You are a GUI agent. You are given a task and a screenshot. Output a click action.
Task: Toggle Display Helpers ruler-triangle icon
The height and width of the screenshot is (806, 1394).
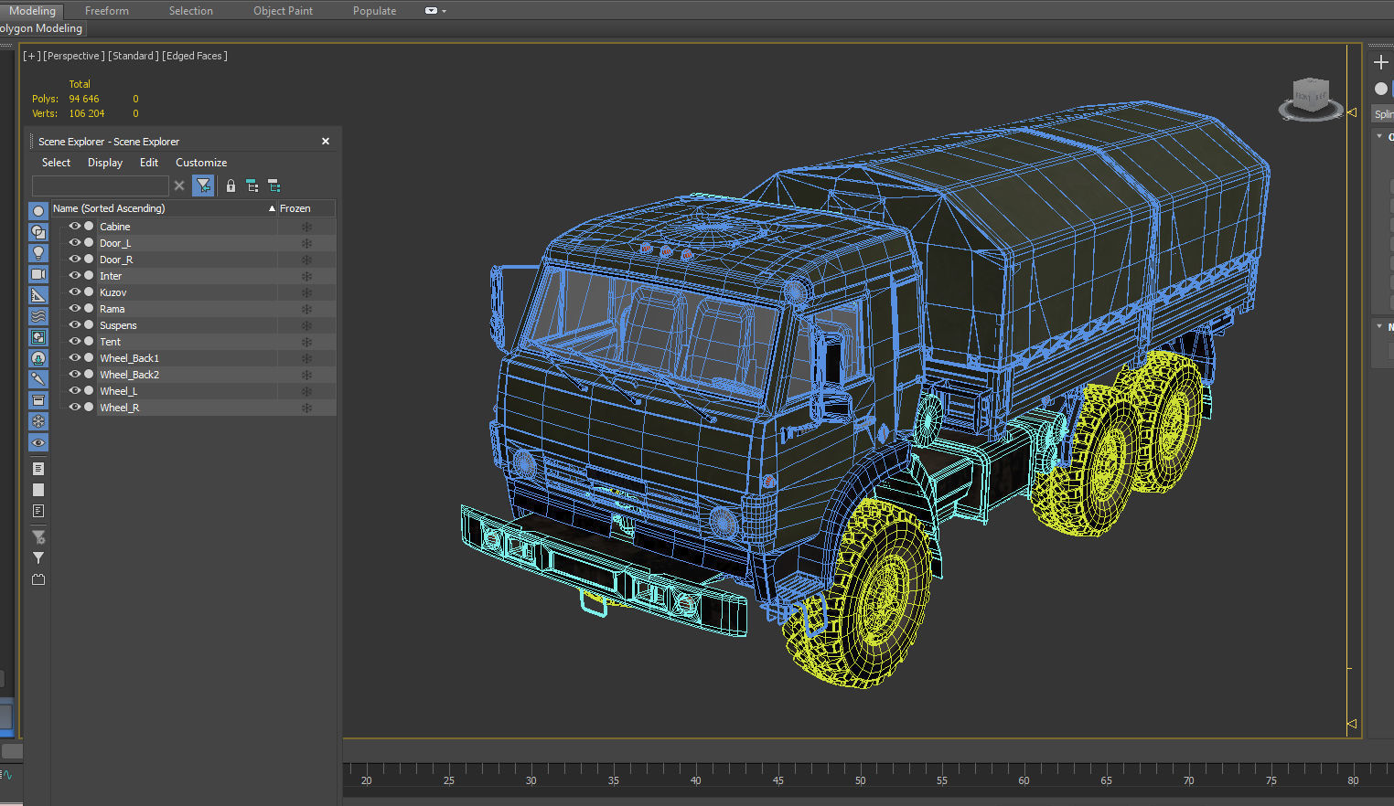(x=38, y=295)
